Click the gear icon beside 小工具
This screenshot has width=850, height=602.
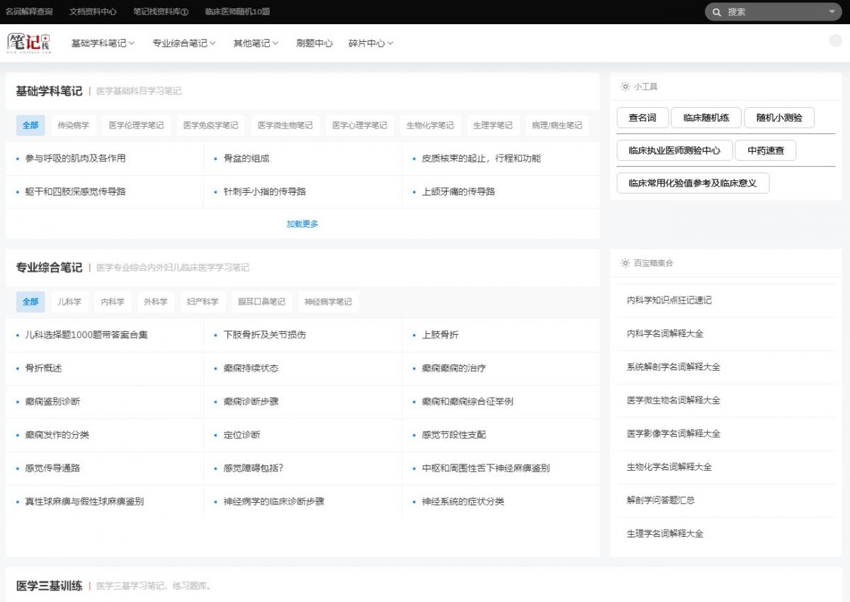(x=625, y=87)
